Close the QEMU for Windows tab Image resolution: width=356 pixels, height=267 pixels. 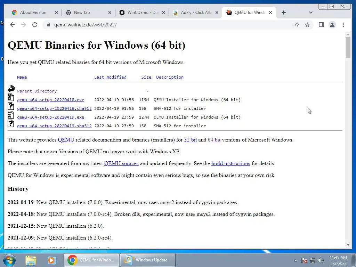(x=270, y=13)
